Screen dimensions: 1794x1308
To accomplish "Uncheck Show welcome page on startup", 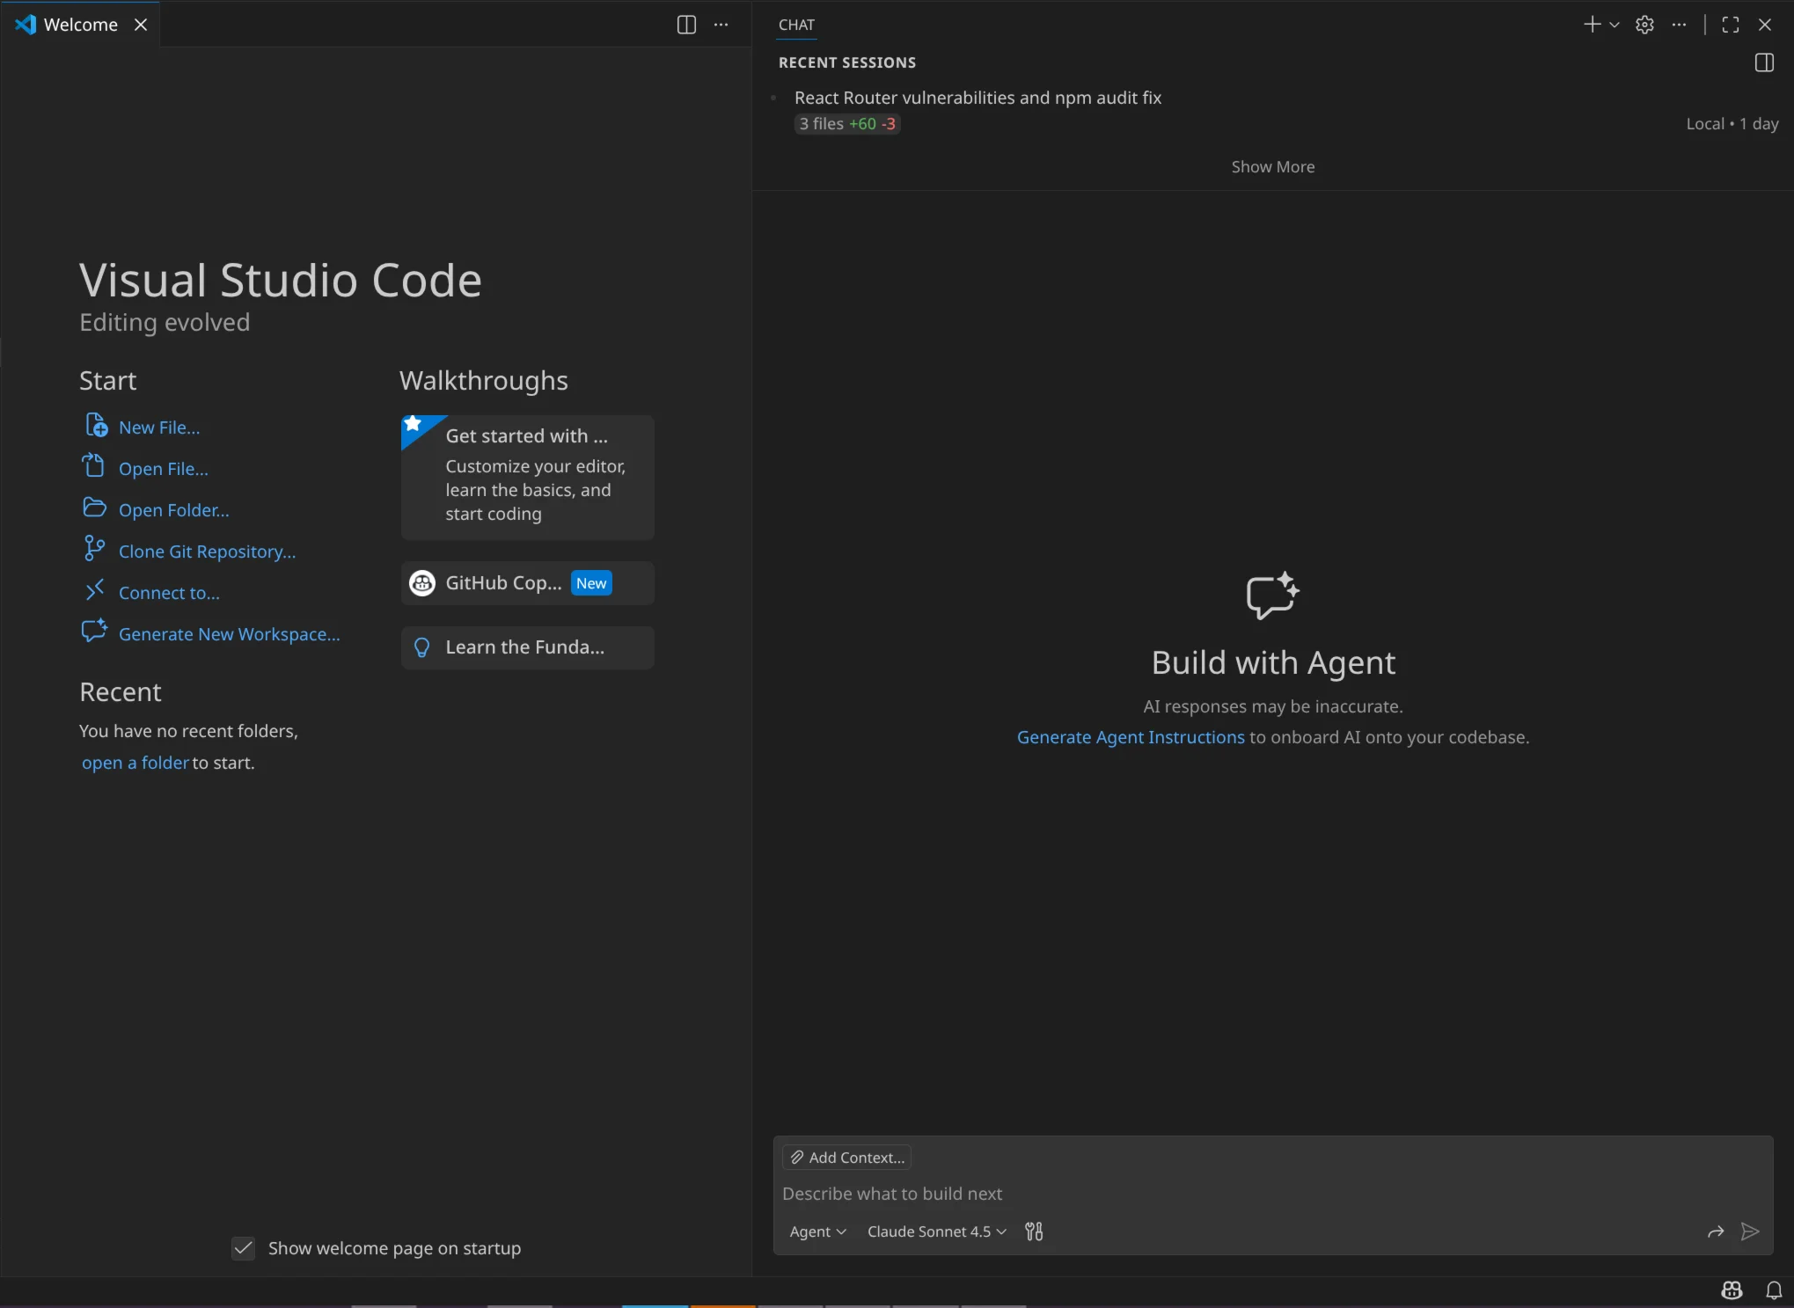I will pos(244,1248).
